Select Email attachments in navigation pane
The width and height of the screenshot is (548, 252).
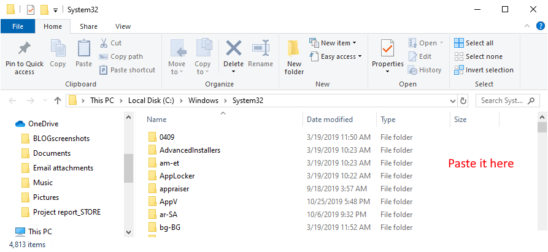57,168
